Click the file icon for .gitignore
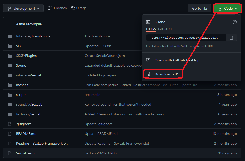The image size is (245, 161). pyautogui.click(x=10, y=124)
